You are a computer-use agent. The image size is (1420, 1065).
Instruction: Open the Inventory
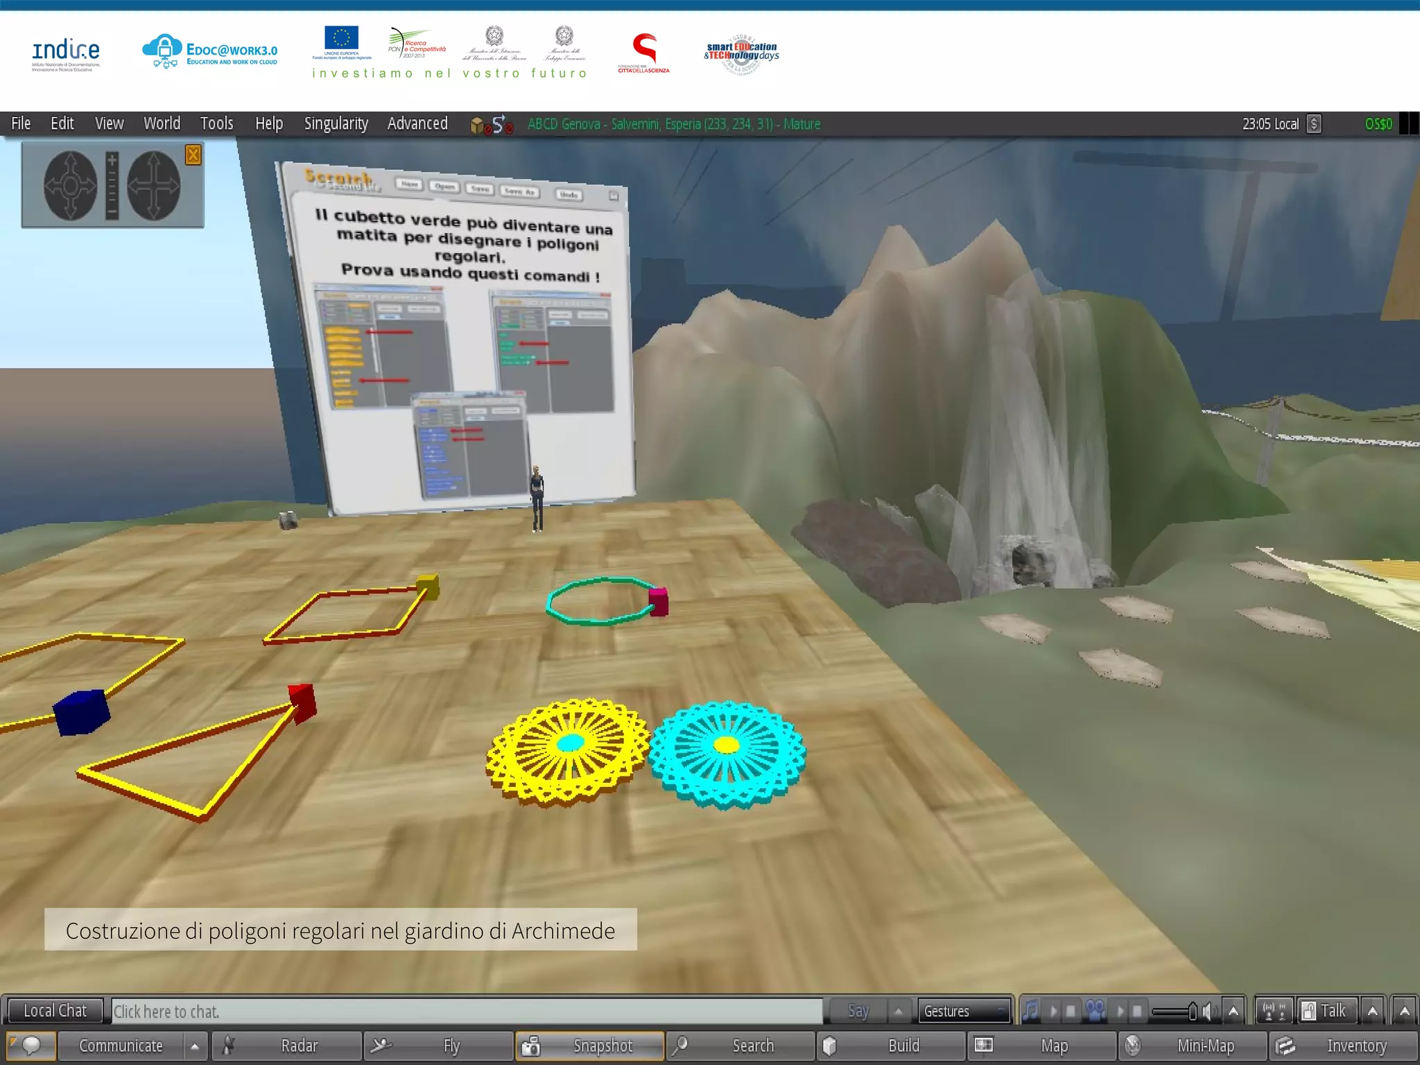tap(1344, 1046)
